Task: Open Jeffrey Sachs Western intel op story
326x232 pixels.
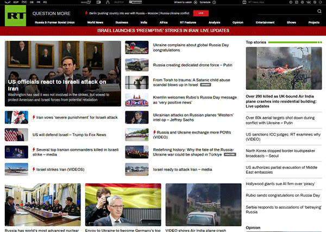Action: (193, 117)
